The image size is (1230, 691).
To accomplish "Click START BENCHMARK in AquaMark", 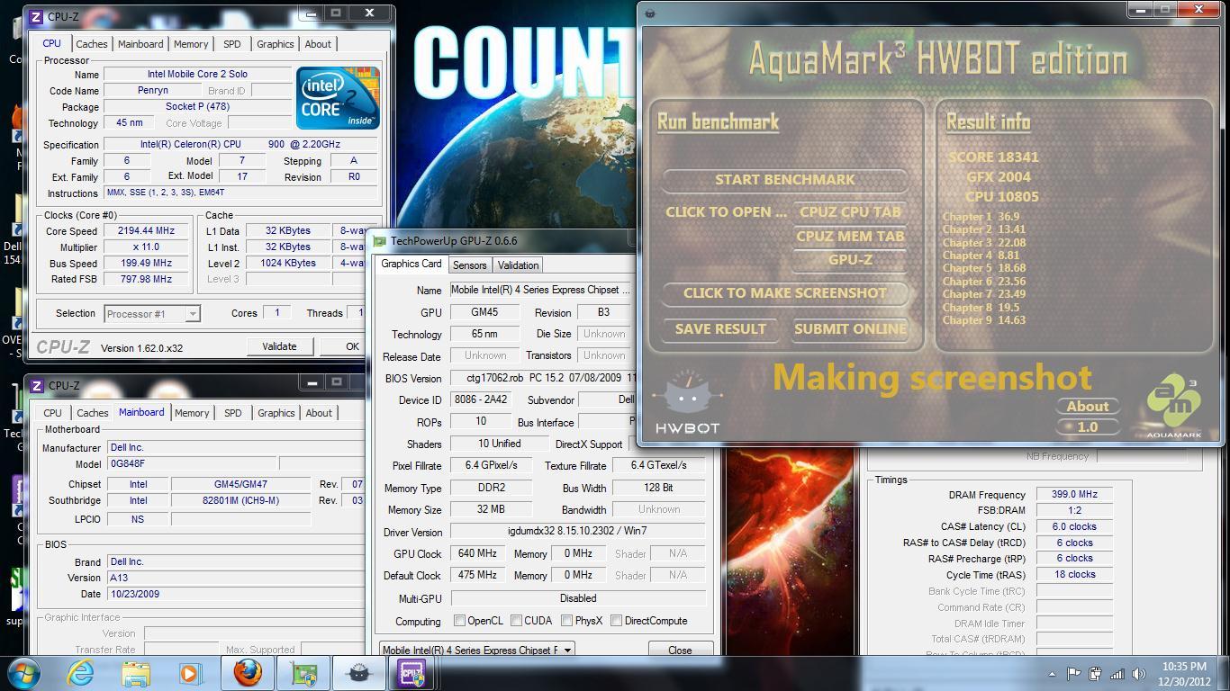I will click(x=784, y=179).
